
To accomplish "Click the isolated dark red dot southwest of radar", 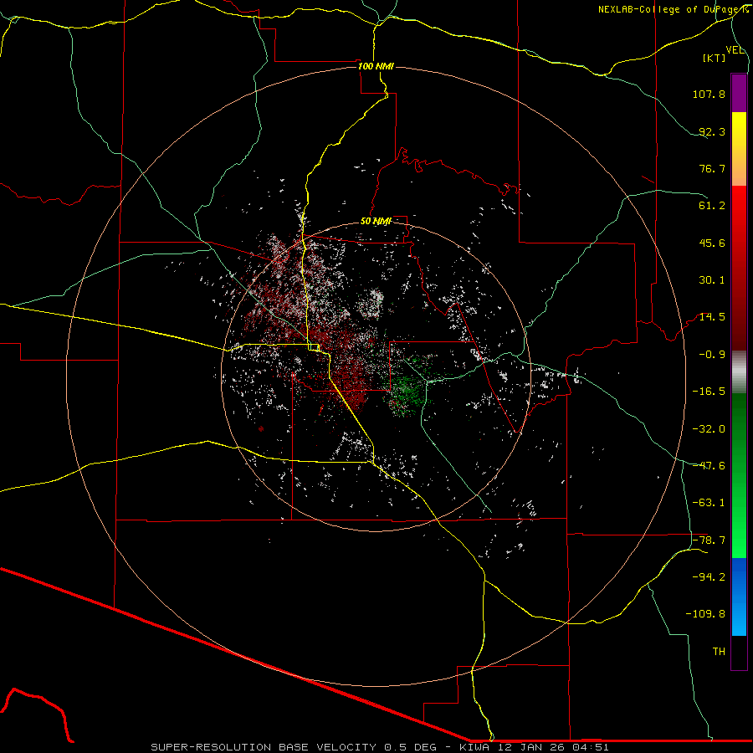I will coord(261,428).
